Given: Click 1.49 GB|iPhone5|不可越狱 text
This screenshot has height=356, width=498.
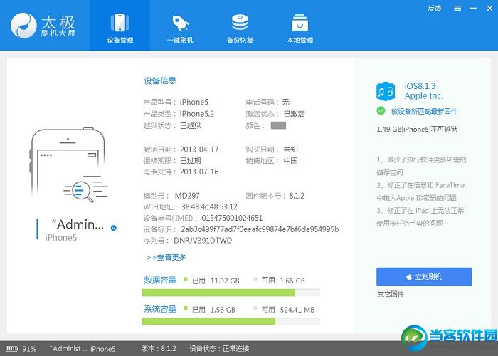Looking at the screenshot, I should [417, 129].
